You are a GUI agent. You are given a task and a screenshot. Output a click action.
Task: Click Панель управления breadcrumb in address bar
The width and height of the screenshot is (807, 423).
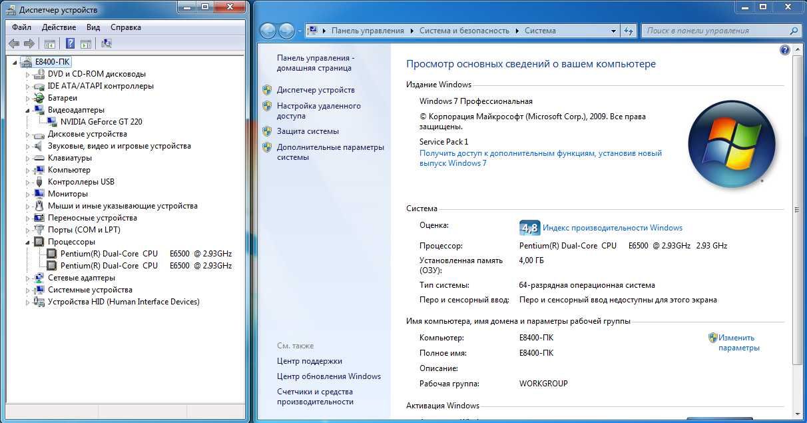tap(368, 31)
